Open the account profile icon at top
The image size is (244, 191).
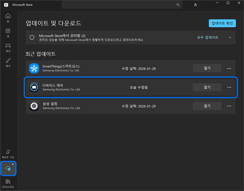tap(195, 5)
